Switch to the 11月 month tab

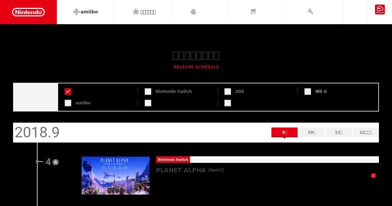339,132
